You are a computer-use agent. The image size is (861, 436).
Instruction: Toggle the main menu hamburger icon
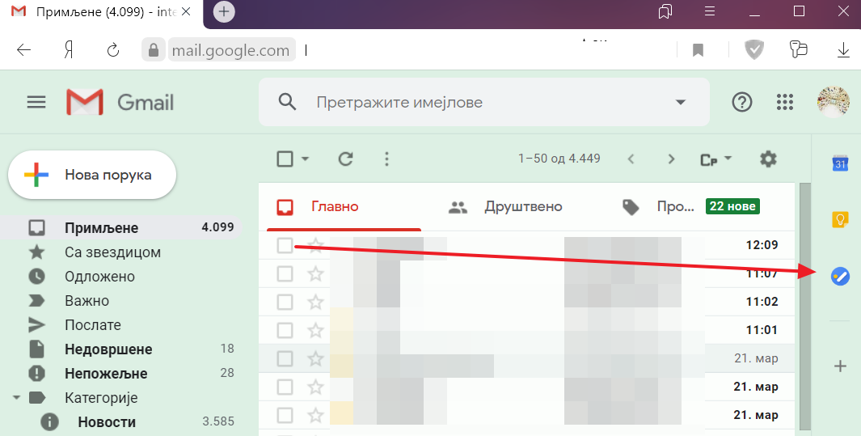(x=36, y=102)
